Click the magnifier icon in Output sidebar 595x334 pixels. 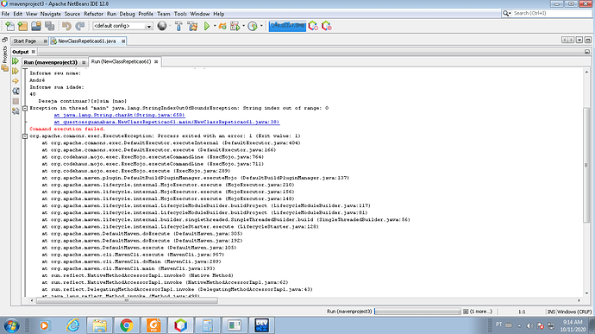coord(16,91)
